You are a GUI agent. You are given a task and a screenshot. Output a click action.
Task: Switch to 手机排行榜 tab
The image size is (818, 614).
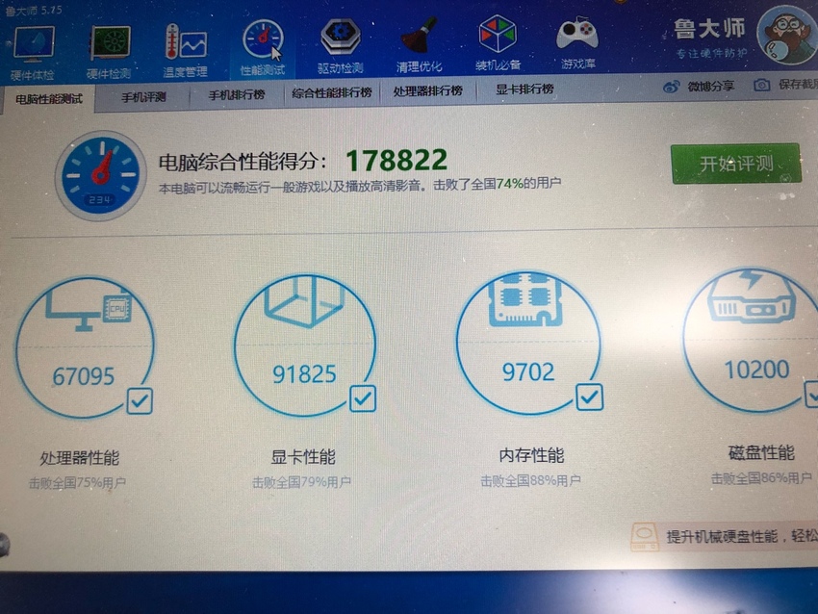(x=237, y=95)
